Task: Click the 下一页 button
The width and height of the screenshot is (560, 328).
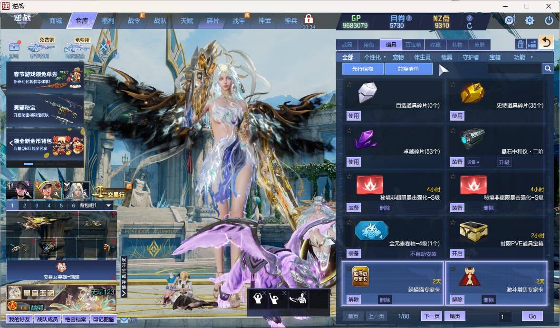Action: 431,316
